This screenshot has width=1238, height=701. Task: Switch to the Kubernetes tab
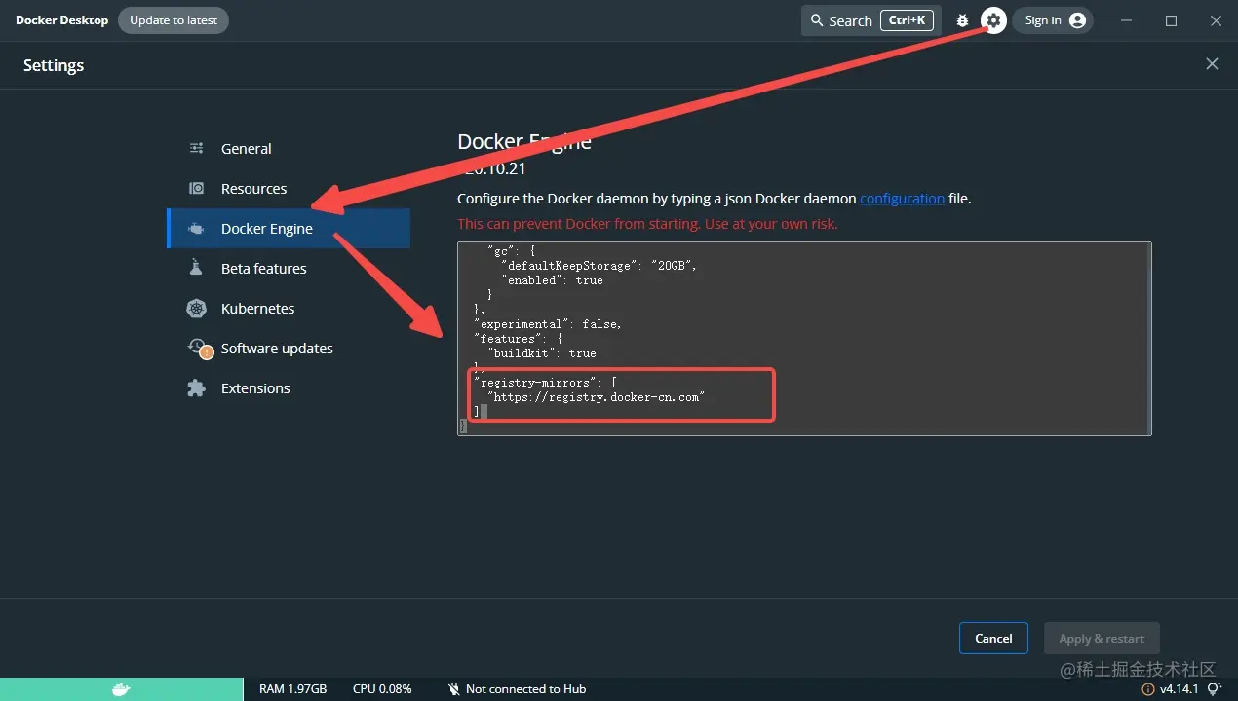tap(289, 308)
